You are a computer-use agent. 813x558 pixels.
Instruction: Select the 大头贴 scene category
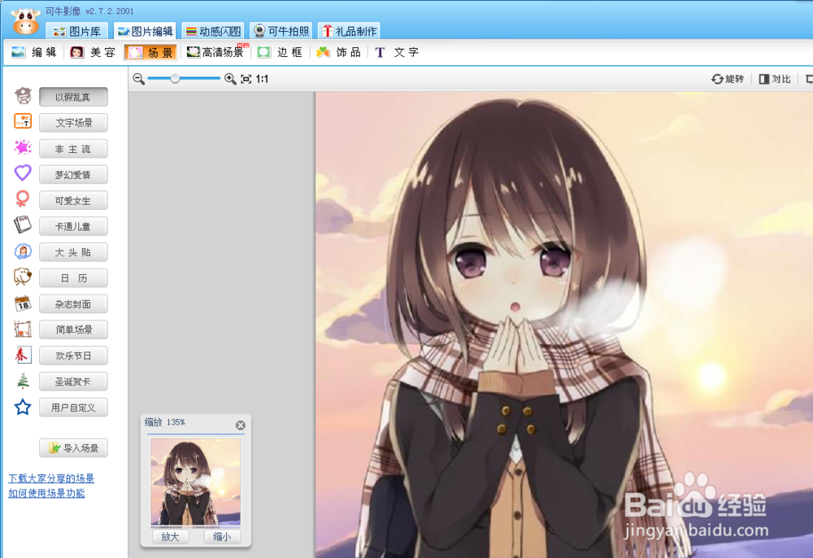[74, 252]
